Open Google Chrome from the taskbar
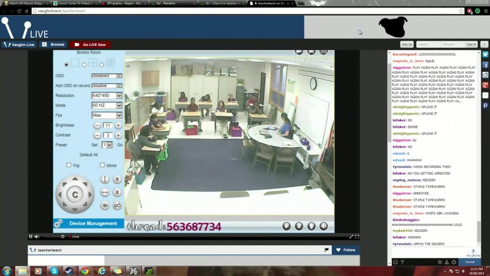 85,270
